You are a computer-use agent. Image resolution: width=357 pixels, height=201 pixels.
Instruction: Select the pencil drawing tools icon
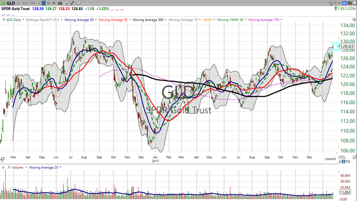tap(72, 3)
